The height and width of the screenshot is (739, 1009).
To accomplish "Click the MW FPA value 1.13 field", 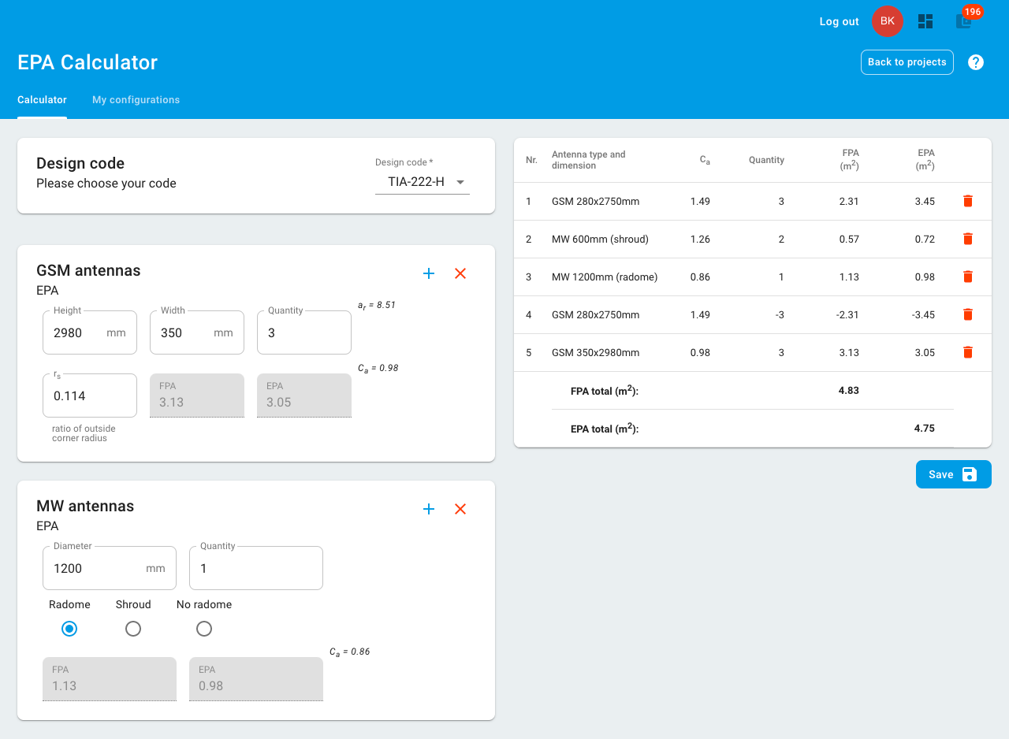I will [x=110, y=679].
